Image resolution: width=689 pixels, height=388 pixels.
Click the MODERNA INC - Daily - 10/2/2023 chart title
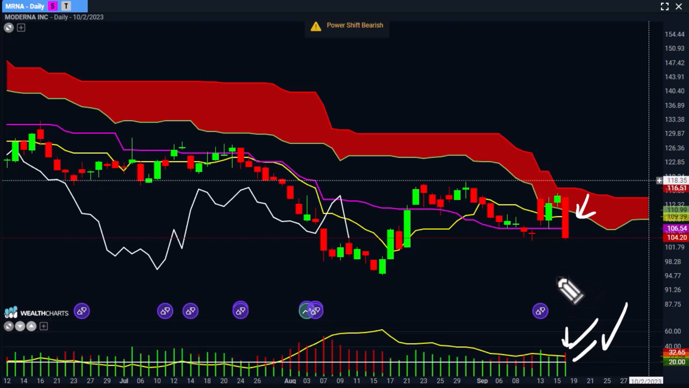pyautogui.click(x=54, y=17)
